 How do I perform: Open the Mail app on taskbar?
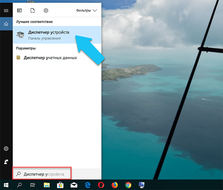click(x=74, y=185)
